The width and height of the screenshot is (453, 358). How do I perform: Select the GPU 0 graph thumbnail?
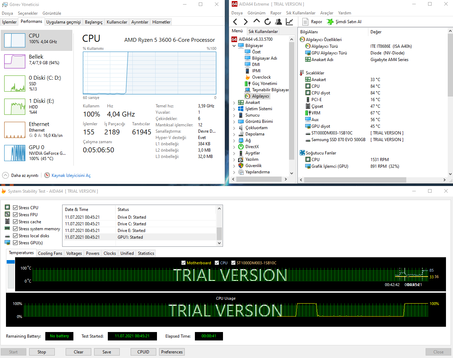[x=15, y=153]
